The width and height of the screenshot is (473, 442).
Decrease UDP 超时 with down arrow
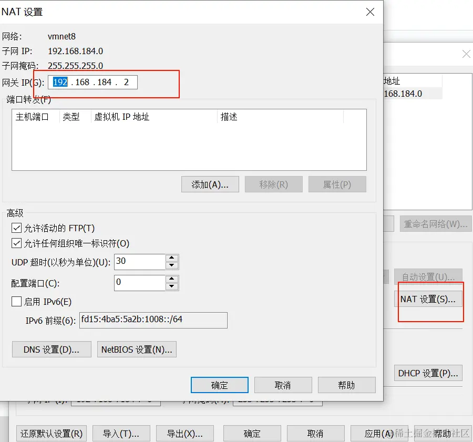pos(172,265)
